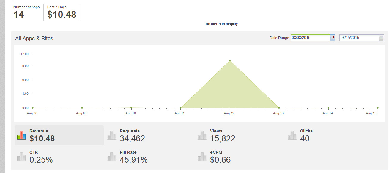This screenshot has width=392, height=173.
Task: Click the 0.25% CTR value
Action: coord(41,160)
